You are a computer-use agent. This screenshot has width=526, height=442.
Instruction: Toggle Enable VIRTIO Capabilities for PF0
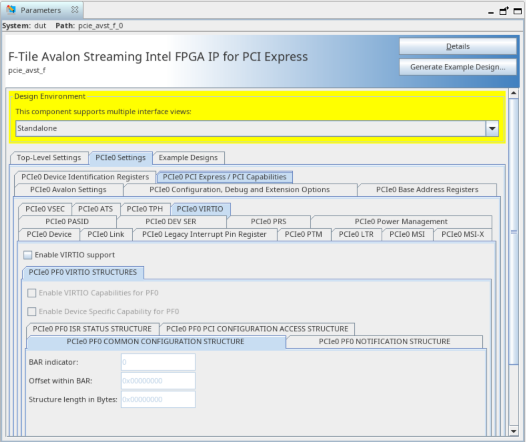click(32, 293)
